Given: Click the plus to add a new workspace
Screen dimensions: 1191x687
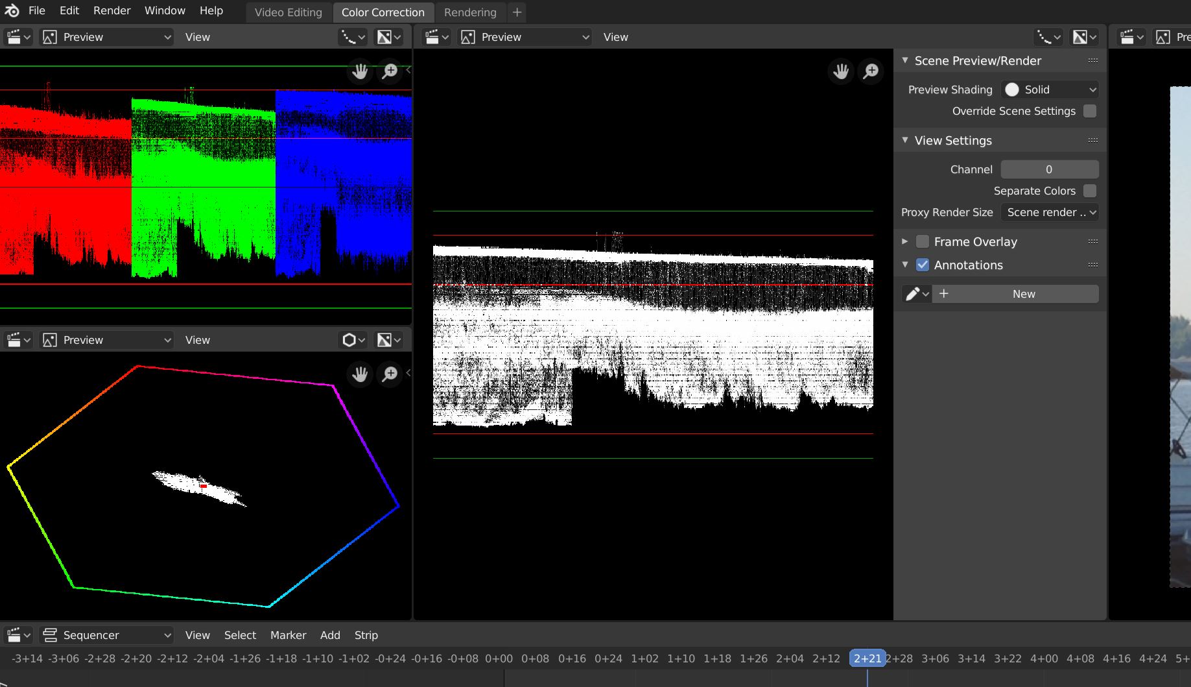Looking at the screenshot, I should (517, 12).
